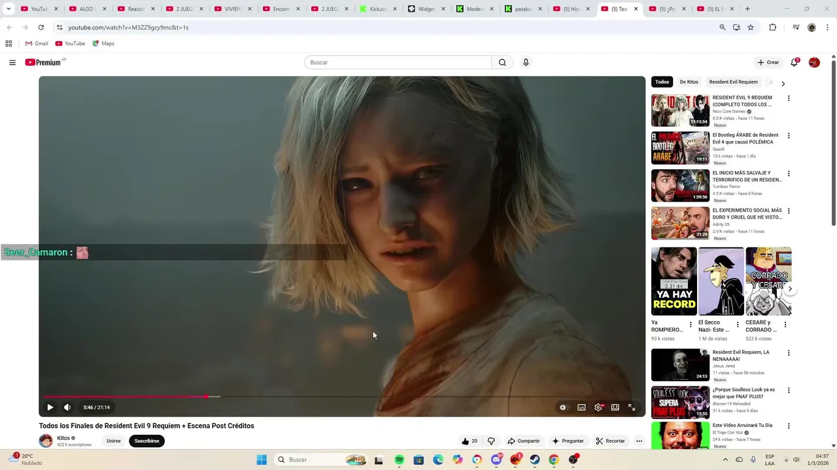Click the Compartir share button
The width and height of the screenshot is (837, 470).
pos(524,441)
